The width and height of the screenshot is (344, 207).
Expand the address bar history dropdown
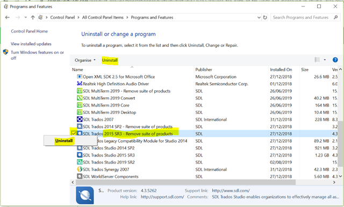pos(259,17)
